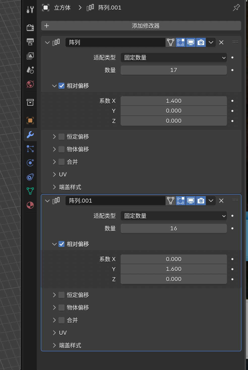Toggle render camera icon for 阵列 modifier
The height and width of the screenshot is (370, 248).
[201, 42]
